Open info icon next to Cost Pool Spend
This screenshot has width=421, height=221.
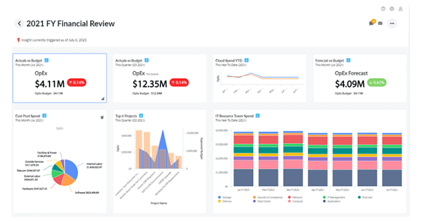(44, 115)
